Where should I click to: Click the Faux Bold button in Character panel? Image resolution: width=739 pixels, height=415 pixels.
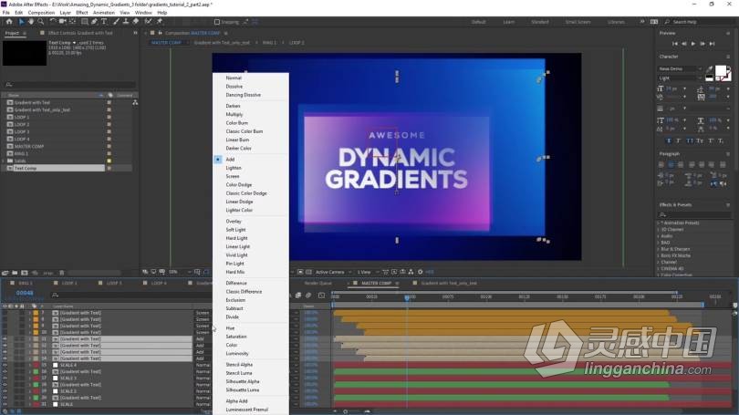[x=669, y=140]
